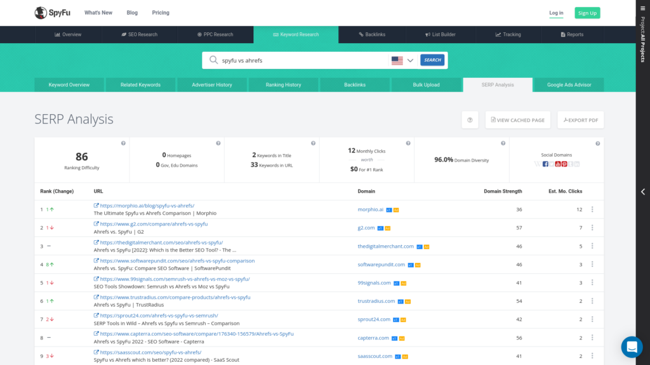Open the country flag dropdown

(x=402, y=60)
